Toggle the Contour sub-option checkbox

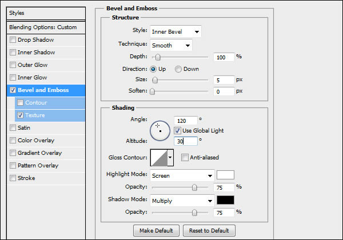[x=21, y=103]
